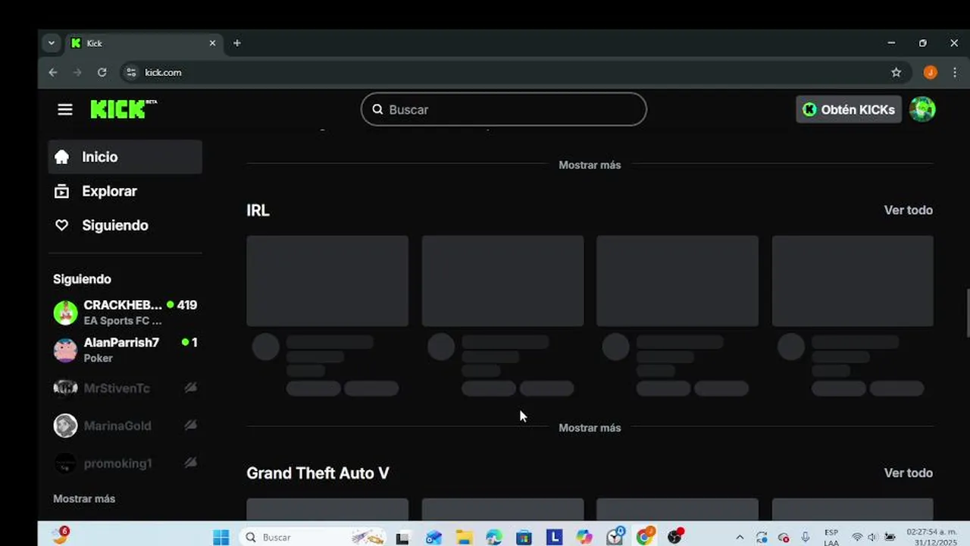The image size is (970, 546).
Task: Open the user avatar menu
Action: click(922, 109)
